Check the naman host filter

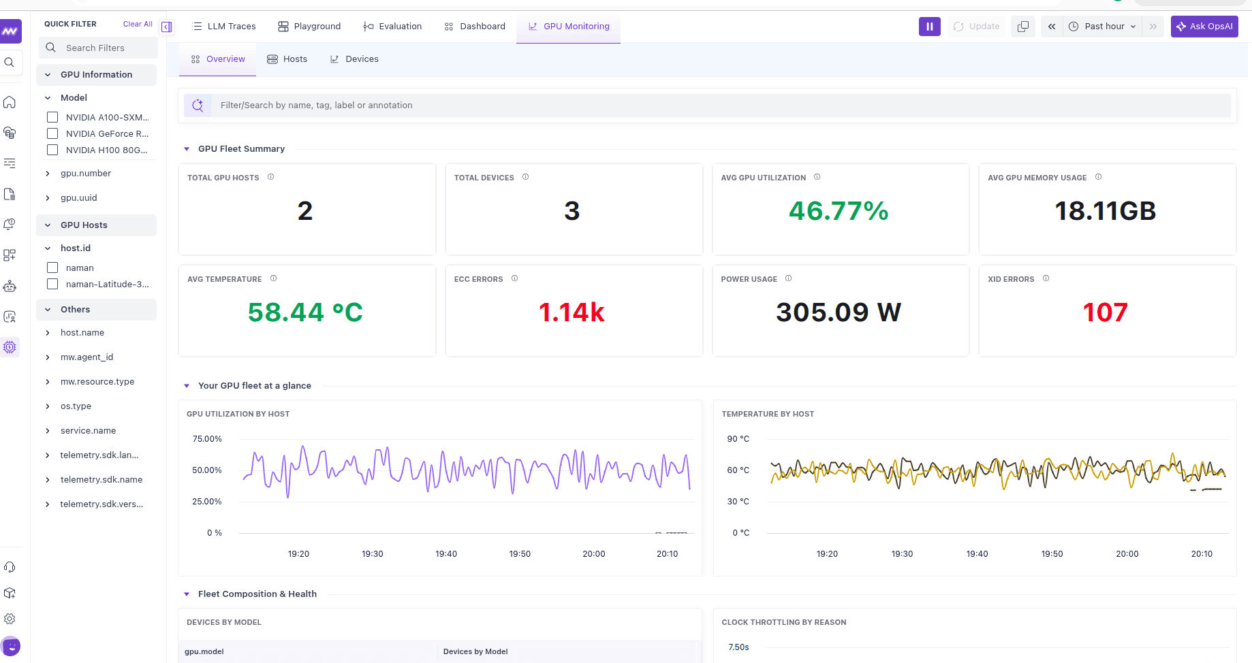[x=52, y=268]
